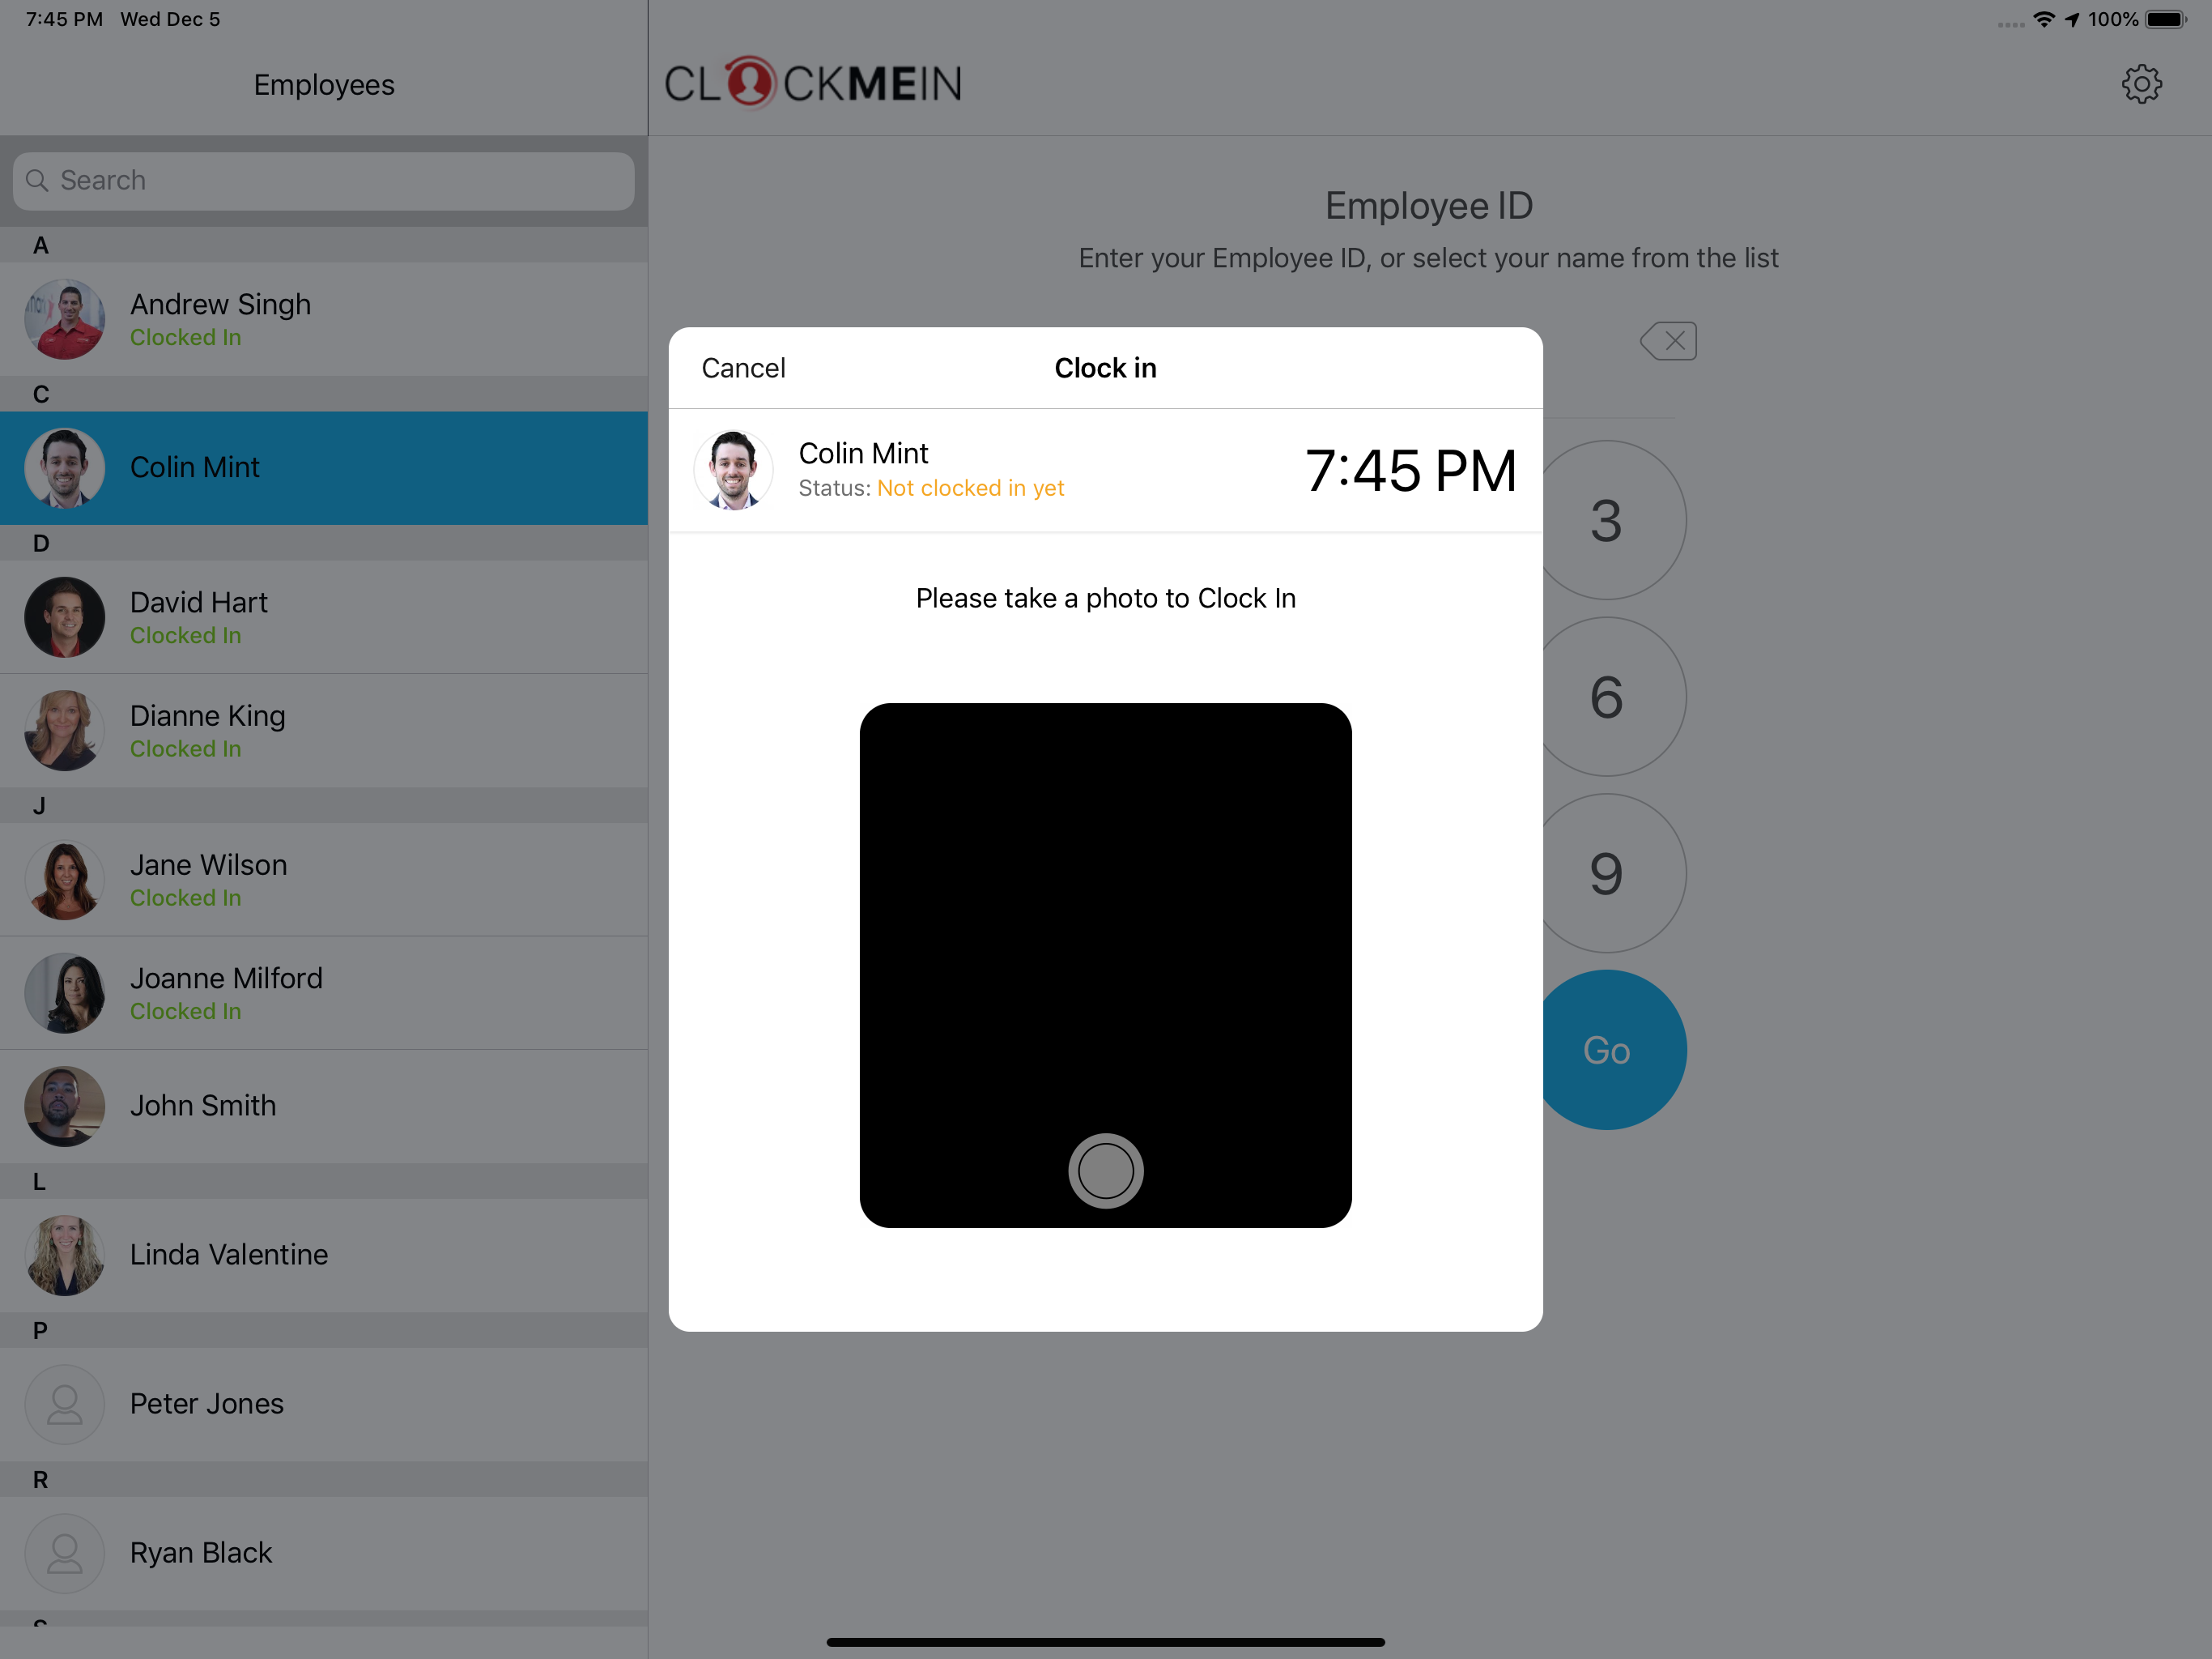Tap the ClockMeIn logo
Screen dimensions: 2212x1659
click(813, 82)
